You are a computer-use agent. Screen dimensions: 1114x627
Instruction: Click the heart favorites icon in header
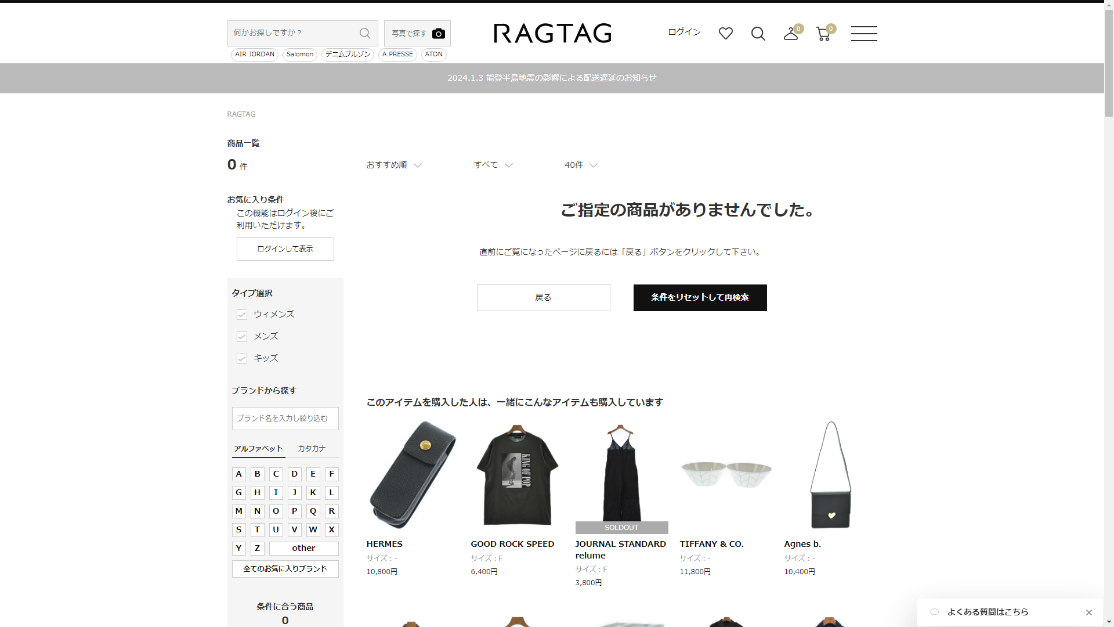(x=725, y=34)
